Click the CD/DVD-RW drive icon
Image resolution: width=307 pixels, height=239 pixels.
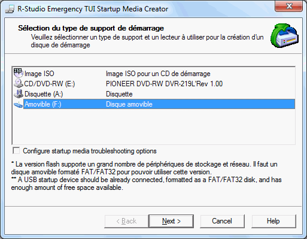[19, 83]
